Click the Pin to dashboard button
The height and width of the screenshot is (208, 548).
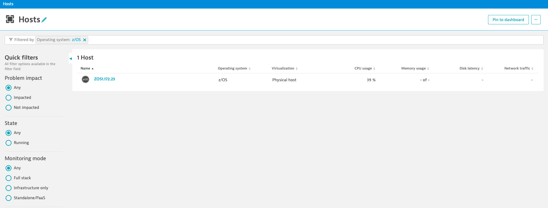508,20
